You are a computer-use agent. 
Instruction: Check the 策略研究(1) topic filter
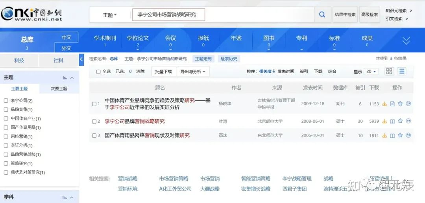tap(6, 163)
